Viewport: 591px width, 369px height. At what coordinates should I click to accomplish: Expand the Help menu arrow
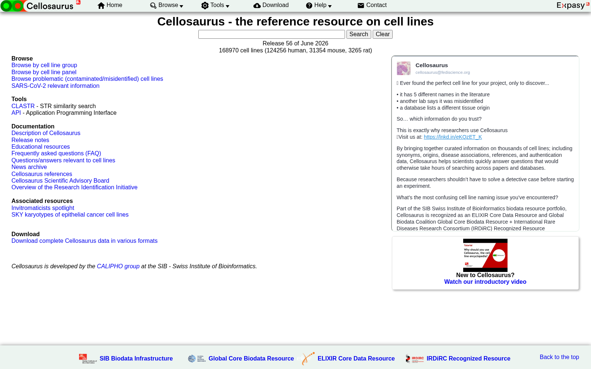pyautogui.click(x=330, y=6)
